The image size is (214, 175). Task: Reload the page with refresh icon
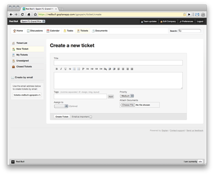tap(22, 14)
